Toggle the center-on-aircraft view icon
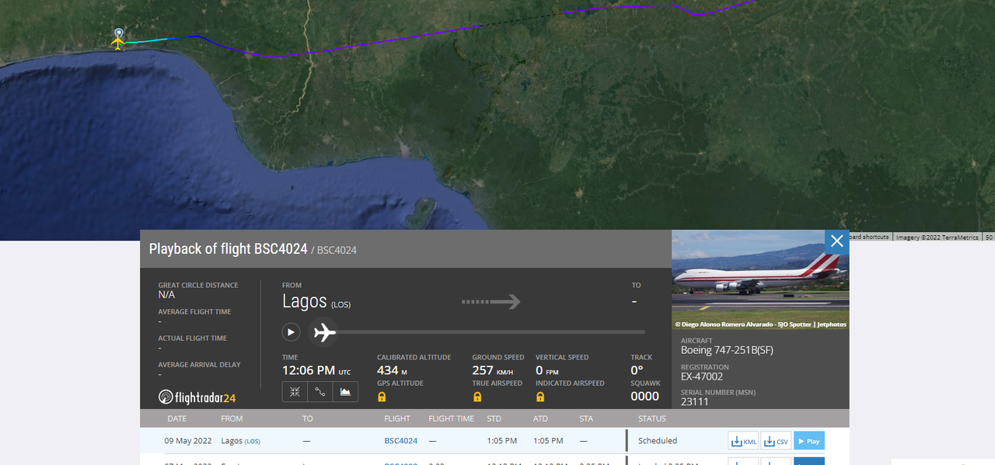 tap(295, 392)
